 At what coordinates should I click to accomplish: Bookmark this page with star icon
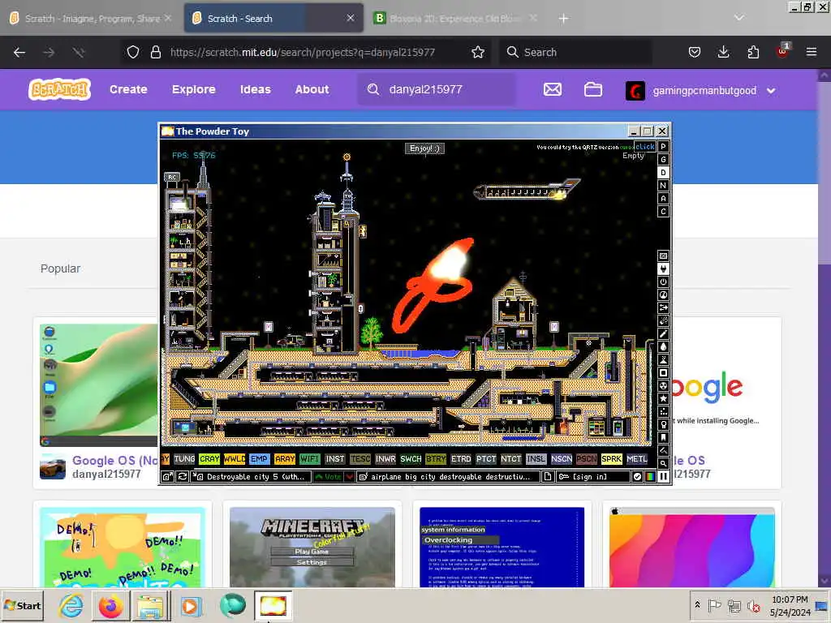pyautogui.click(x=478, y=52)
